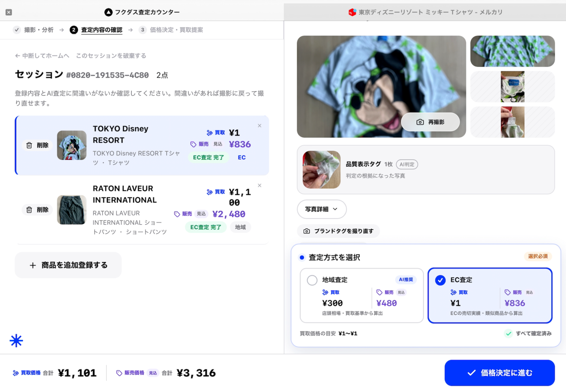Jump to step 価格決定・買取提案

pyautogui.click(x=171, y=30)
